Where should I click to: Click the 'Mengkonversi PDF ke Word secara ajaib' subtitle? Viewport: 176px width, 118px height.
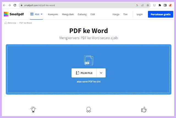(89, 38)
